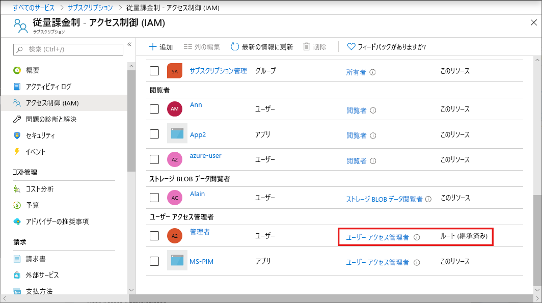Refresh with 最新の情報に更新
The image size is (542, 303).
click(262, 47)
